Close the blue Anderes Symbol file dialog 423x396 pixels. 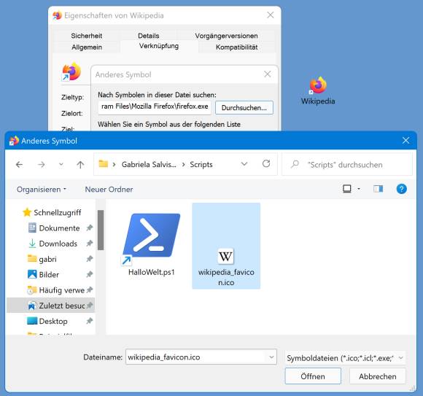click(405, 140)
